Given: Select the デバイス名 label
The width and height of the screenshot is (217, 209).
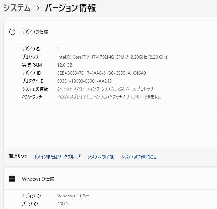Looking at the screenshot, I should [x=31, y=49].
